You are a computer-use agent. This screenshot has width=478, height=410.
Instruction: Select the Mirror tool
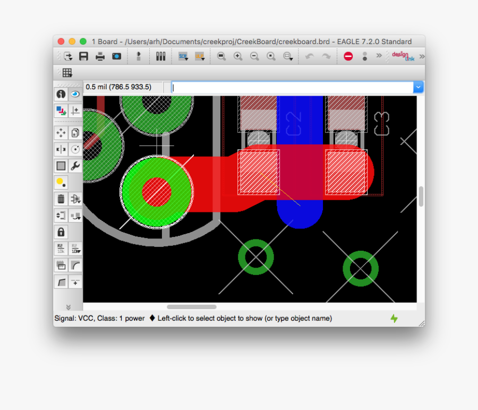pos(61,149)
